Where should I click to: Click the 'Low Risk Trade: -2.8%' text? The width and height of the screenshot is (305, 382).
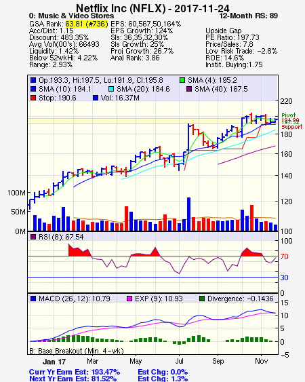[241, 51]
